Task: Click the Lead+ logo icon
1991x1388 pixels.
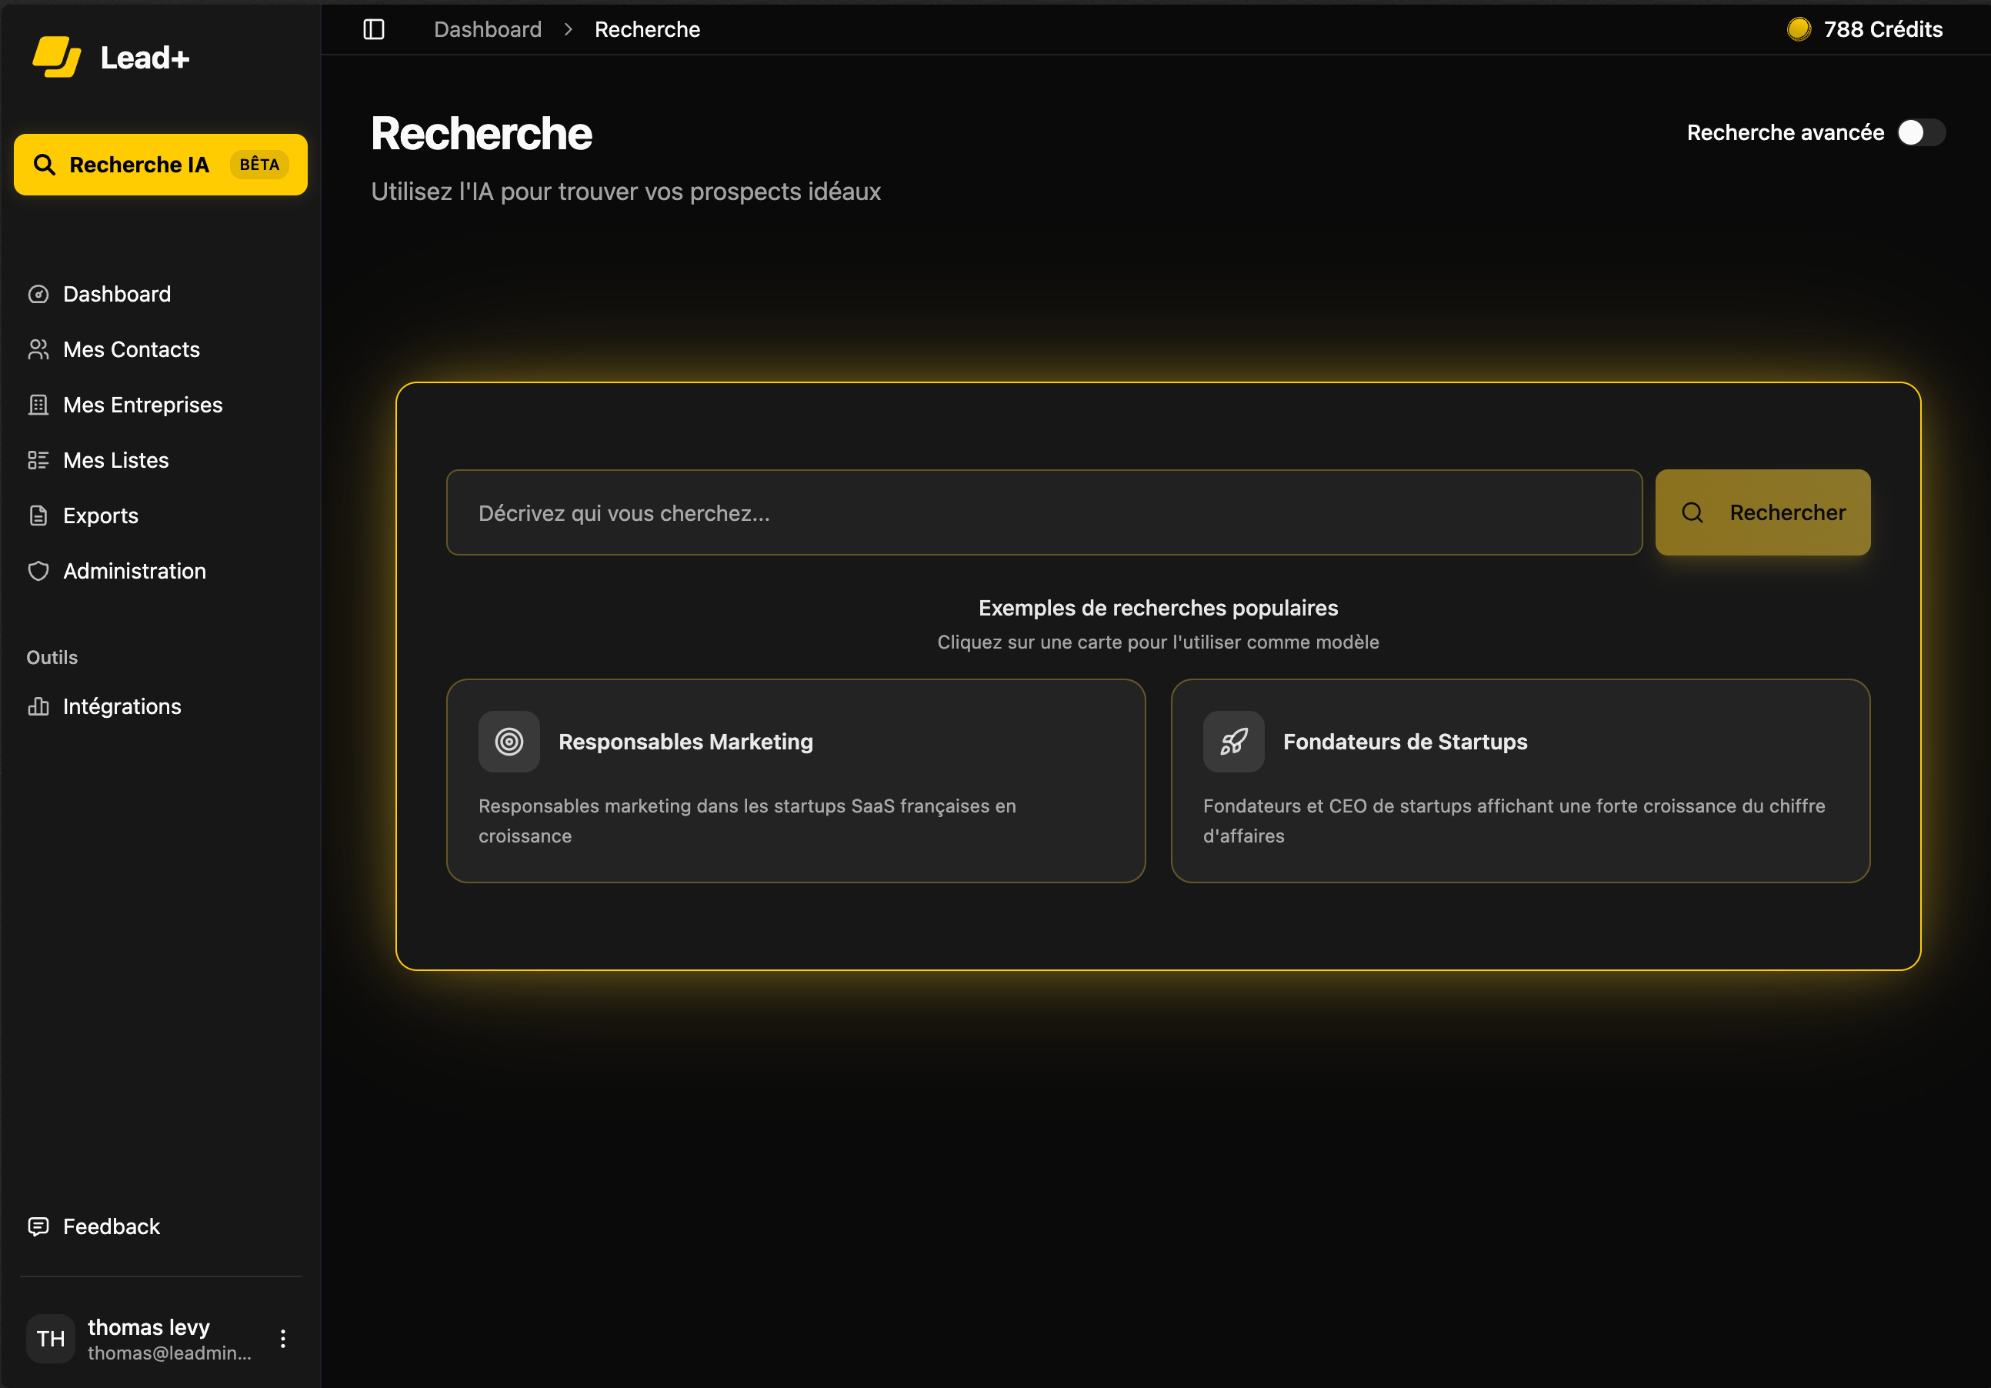Action: [56, 57]
